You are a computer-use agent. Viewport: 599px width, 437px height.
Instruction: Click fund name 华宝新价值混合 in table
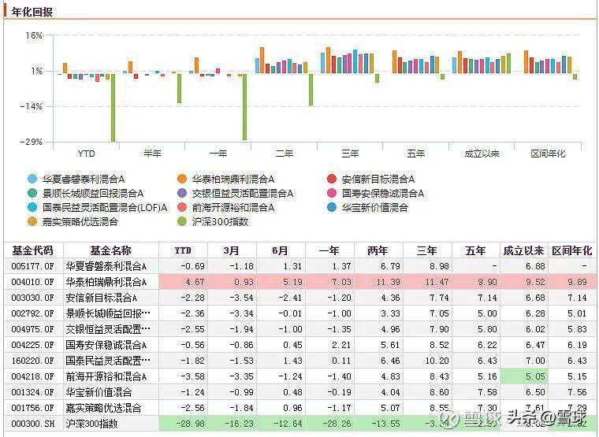click(99, 392)
